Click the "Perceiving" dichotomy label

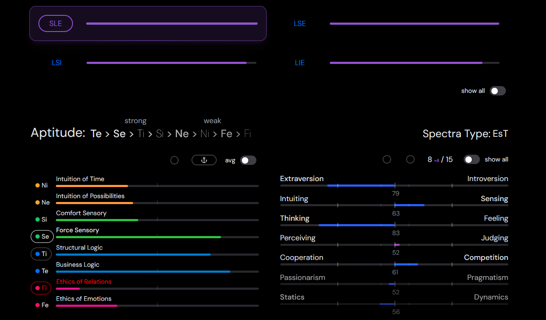[x=298, y=238]
